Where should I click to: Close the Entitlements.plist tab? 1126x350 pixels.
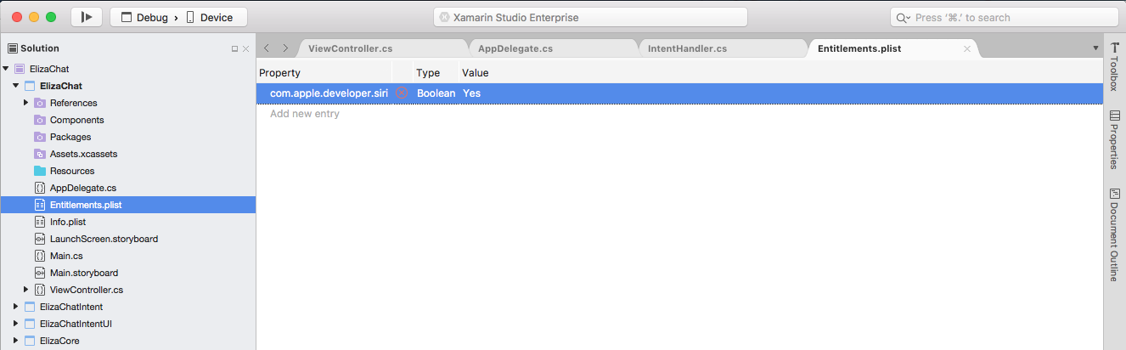click(966, 48)
